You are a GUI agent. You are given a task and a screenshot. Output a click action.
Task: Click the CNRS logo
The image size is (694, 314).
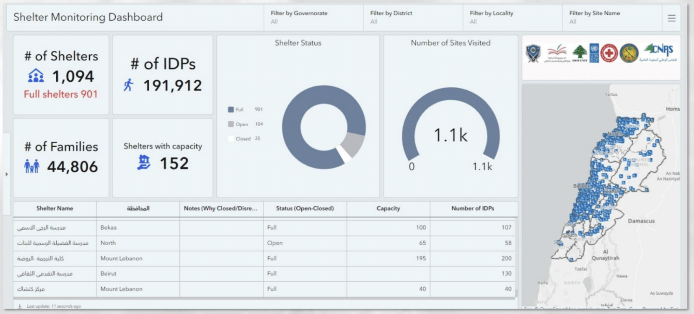pos(659,53)
